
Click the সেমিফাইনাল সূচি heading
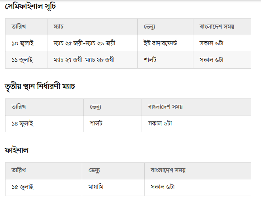pyautogui.click(x=30, y=6)
